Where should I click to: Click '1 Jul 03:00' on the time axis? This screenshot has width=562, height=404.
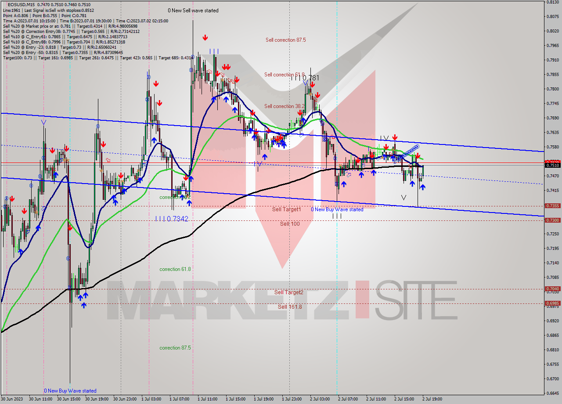(x=152, y=399)
